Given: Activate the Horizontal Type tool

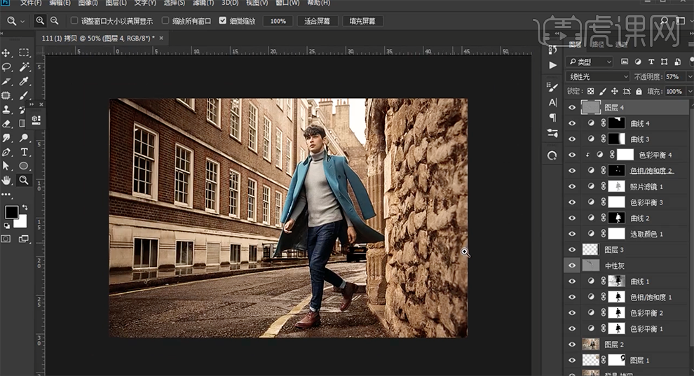Looking at the screenshot, I should pyautogui.click(x=24, y=152).
